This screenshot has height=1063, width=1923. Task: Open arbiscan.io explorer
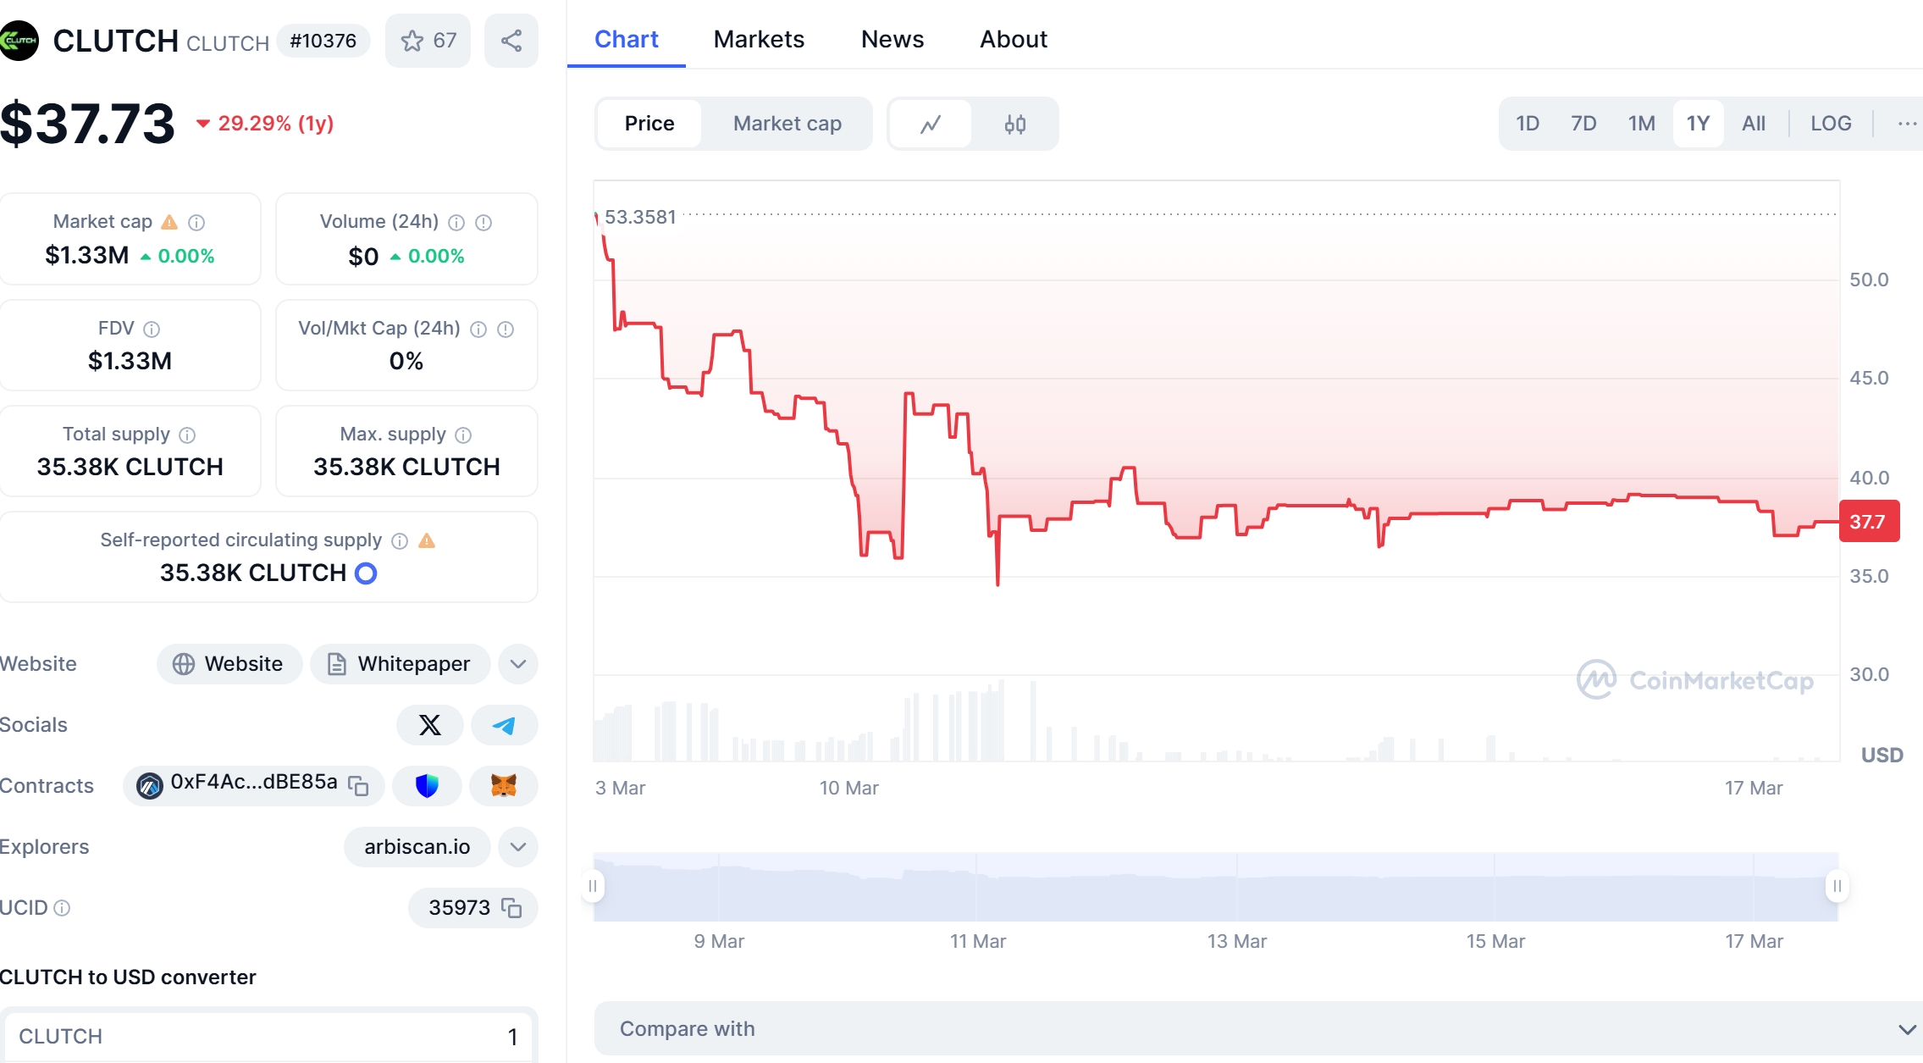pyautogui.click(x=417, y=847)
